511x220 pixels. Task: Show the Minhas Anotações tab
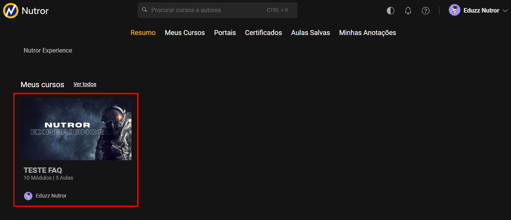click(x=367, y=33)
